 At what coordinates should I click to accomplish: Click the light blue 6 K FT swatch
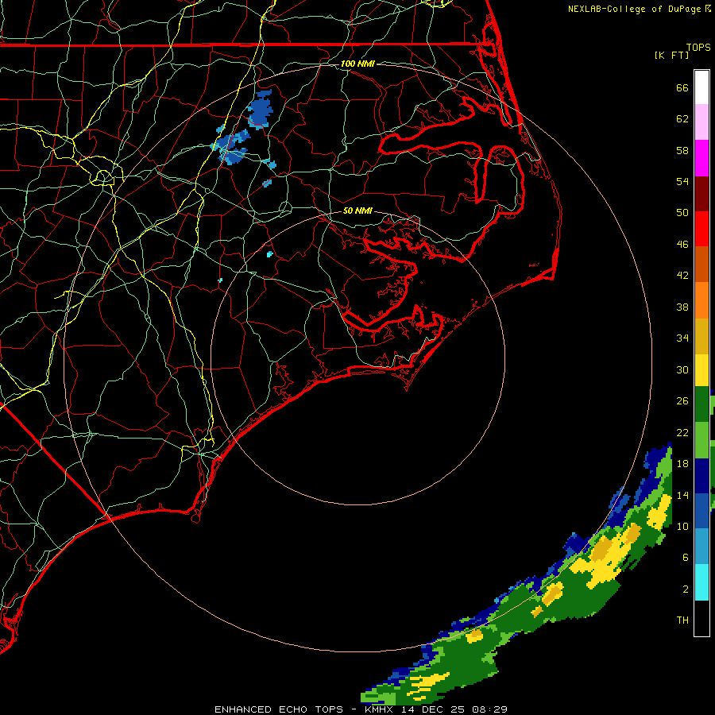(x=701, y=547)
